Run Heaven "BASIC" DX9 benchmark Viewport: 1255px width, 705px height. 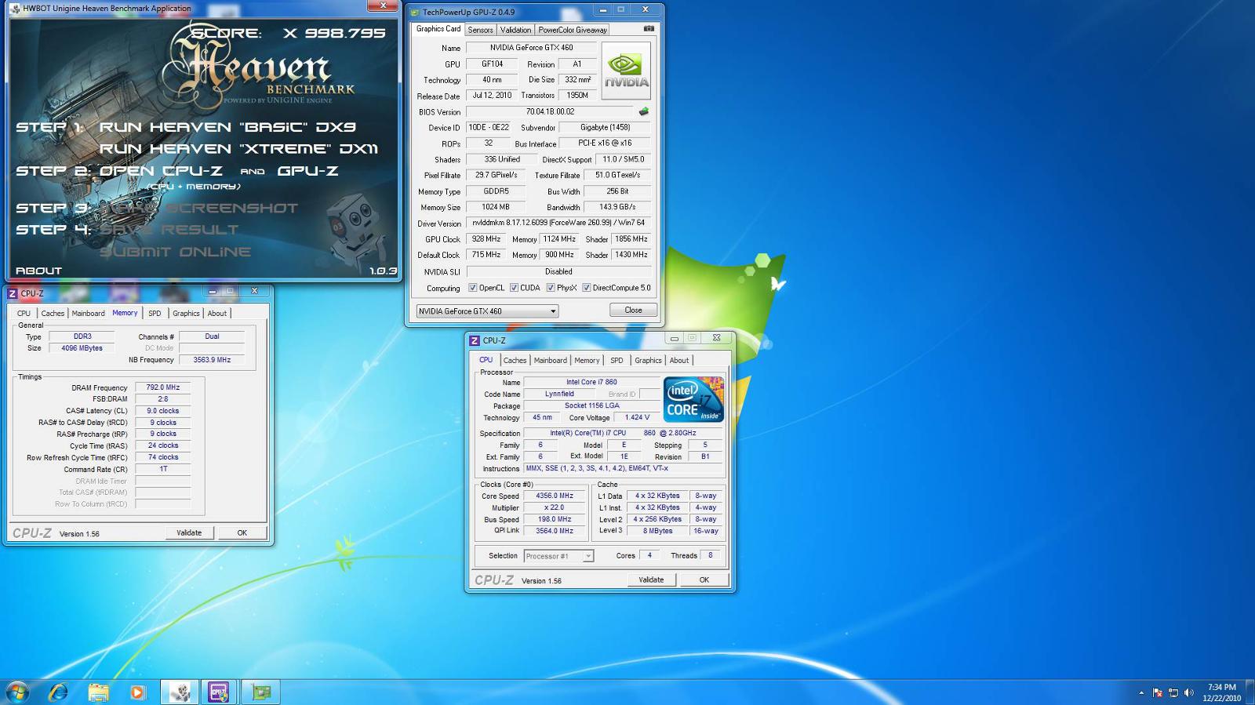tap(227, 127)
